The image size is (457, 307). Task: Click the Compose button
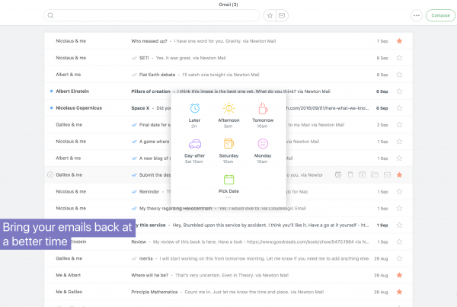(440, 15)
